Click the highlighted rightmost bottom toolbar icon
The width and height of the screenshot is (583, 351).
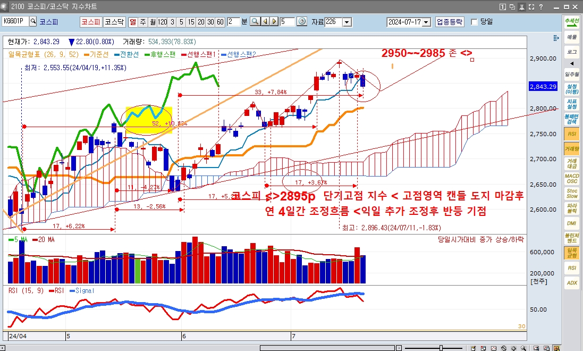(x=556, y=348)
